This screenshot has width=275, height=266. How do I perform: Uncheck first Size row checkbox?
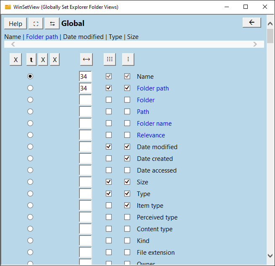tap(109, 182)
